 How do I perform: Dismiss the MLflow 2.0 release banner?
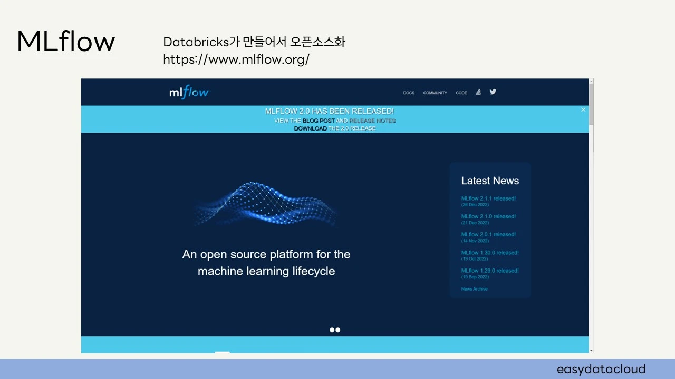tap(583, 110)
